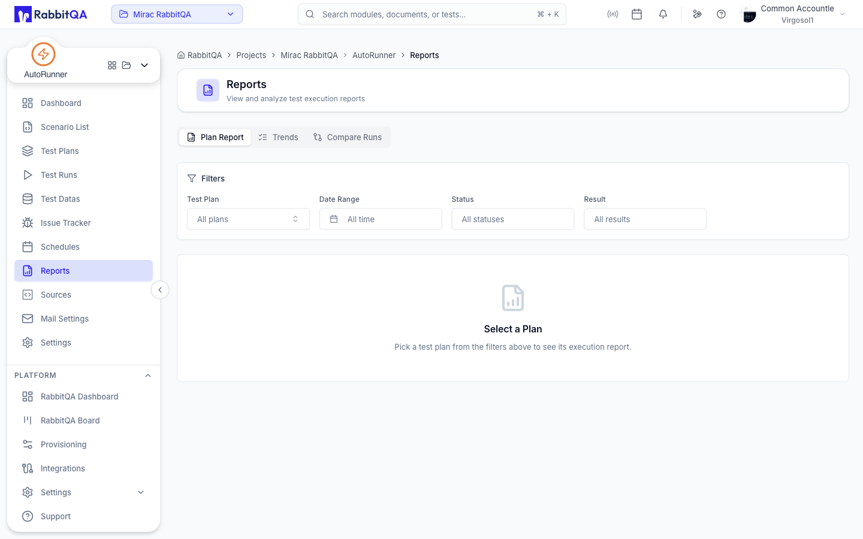The image size is (863, 539).
Task: Click the grid view icon beside AutoRunner
Action: click(x=112, y=65)
